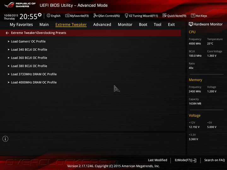Select the Extreme Tweaker tab
This screenshot has width=227, height=170.
point(71,25)
